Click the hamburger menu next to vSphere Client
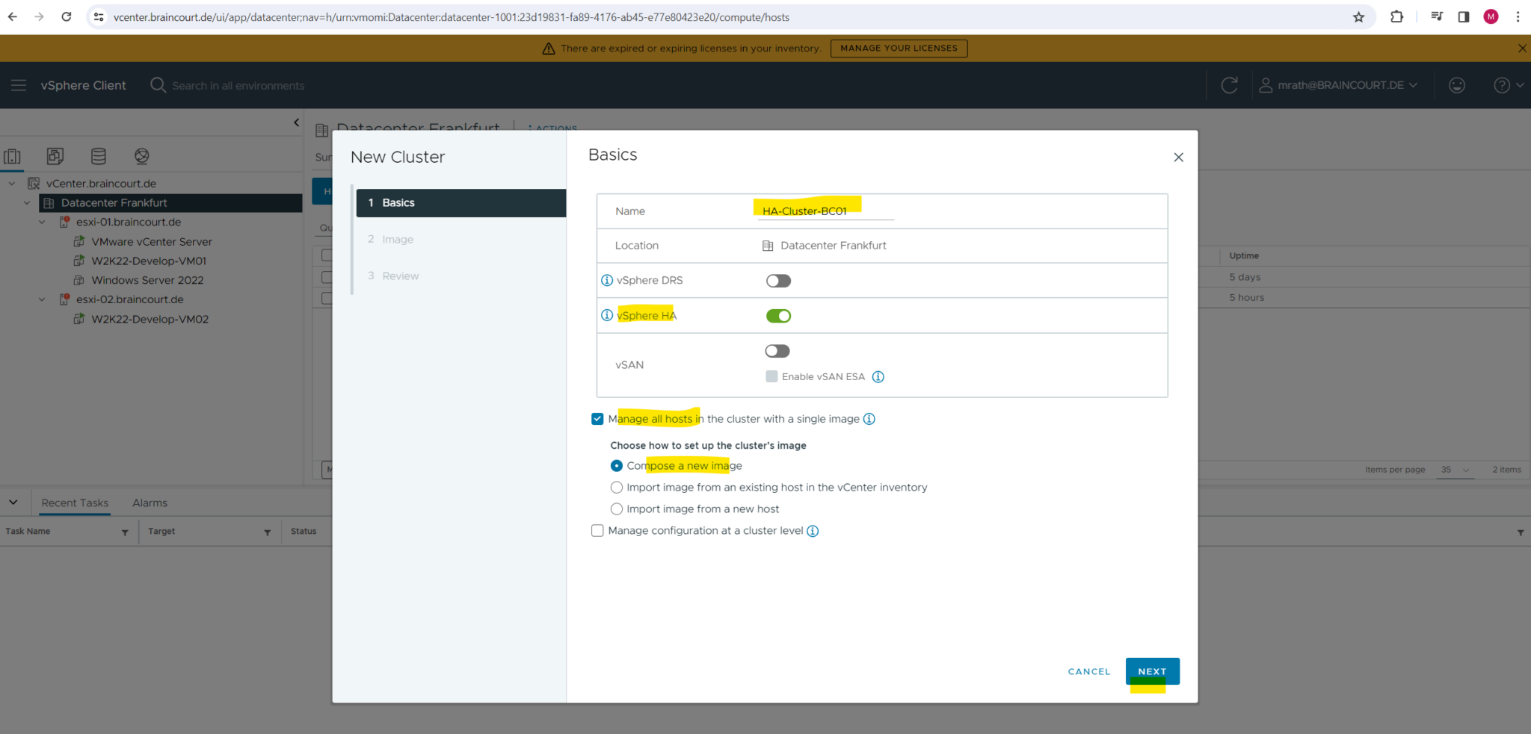Screen dimensions: 1531x734 tap(19, 84)
